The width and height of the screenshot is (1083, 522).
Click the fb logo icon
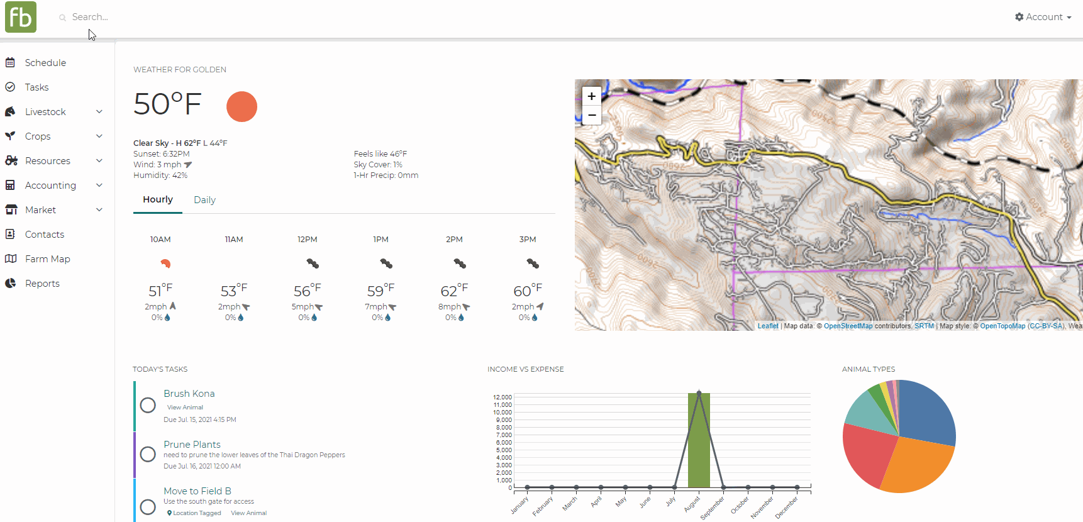point(21,17)
